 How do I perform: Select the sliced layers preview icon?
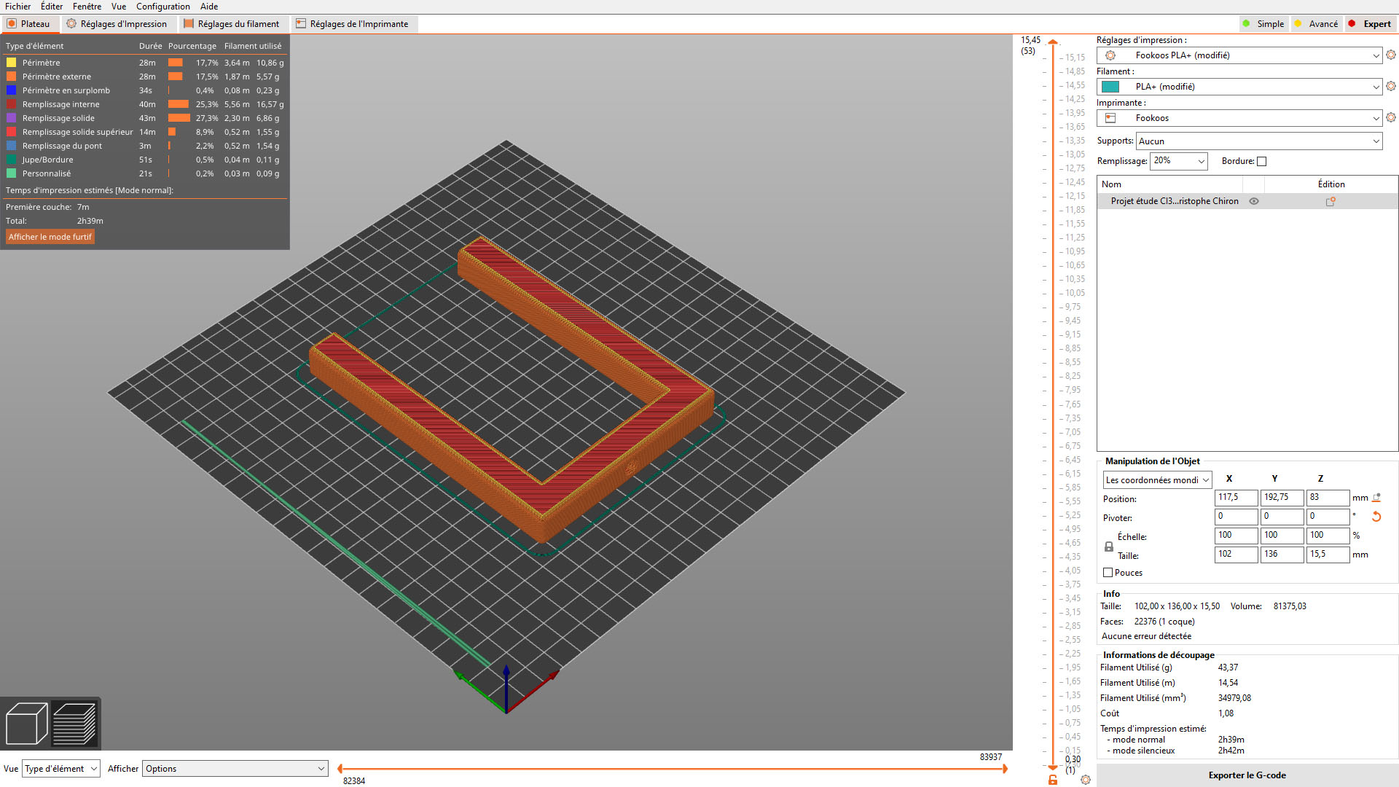tap(74, 723)
